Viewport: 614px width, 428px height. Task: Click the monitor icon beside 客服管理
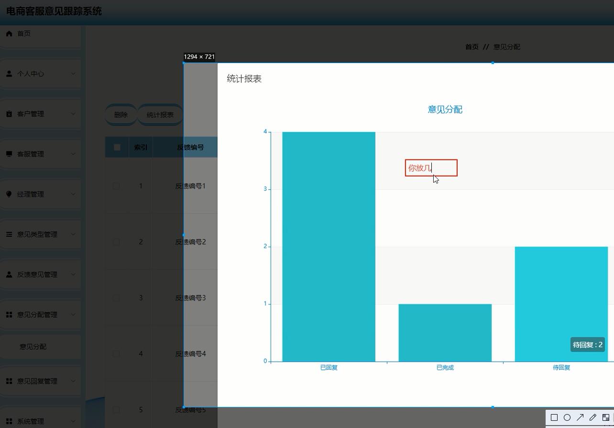click(9, 154)
